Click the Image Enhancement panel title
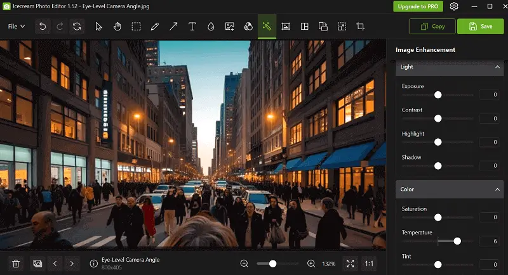508x275 pixels. click(x=425, y=50)
